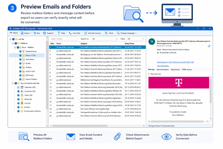Collapse the Top of Outlook data file node
The image size is (223, 149).
13,83
